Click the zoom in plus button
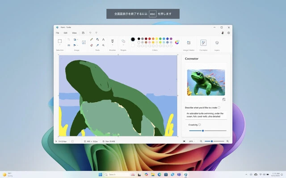This screenshot has height=178, width=286. pos(227,141)
